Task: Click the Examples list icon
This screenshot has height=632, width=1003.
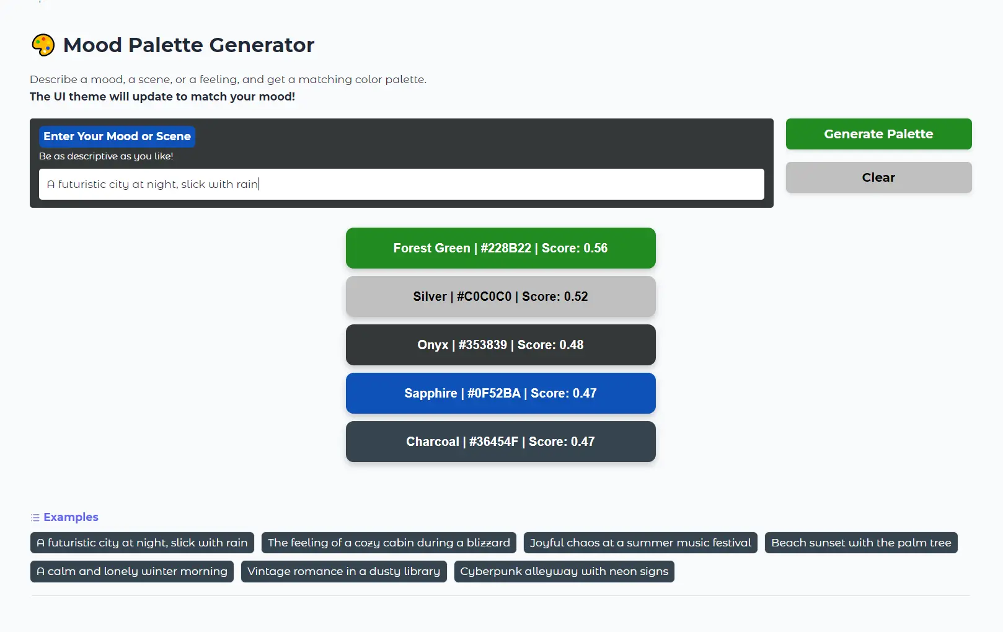Action: pos(35,517)
